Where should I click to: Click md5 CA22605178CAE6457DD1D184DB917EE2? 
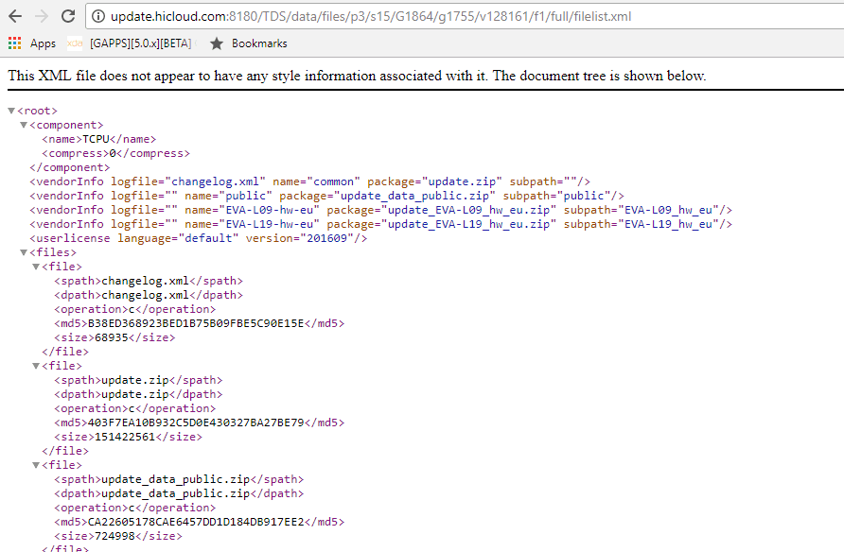(x=196, y=522)
